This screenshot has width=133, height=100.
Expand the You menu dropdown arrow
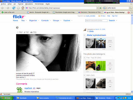coord(26,21)
